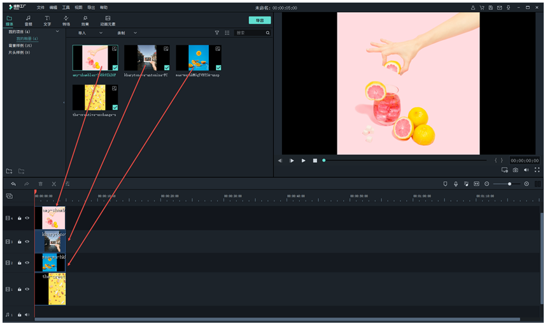
Task: Open the 工具 menu in menu bar
Action: tap(66, 8)
